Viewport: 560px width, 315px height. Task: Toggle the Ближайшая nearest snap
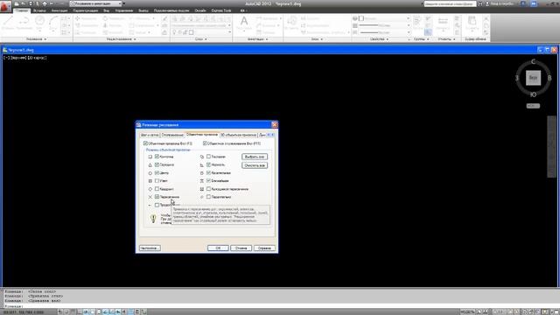click(208, 181)
